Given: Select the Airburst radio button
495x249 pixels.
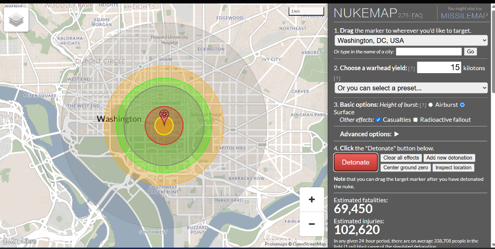Looking at the screenshot, I should (x=431, y=105).
